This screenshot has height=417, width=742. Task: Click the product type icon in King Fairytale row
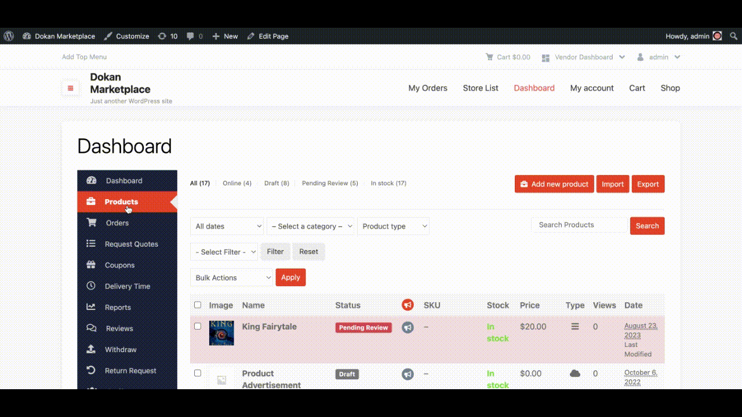pos(575,327)
